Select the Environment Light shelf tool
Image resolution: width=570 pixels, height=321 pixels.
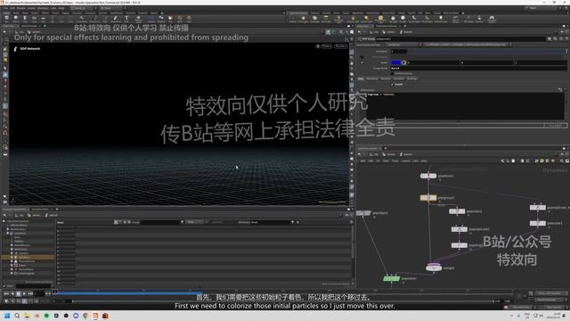[380, 18]
